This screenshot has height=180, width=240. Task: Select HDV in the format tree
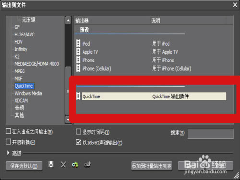pyautogui.click(x=18, y=42)
